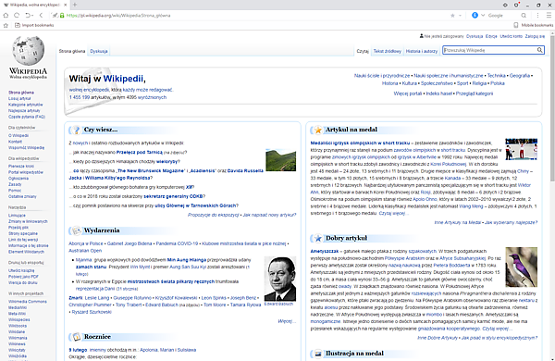The height and width of the screenshot is (361, 555).
Task: Open the Tekst źródłowy tab
Action: click(388, 51)
